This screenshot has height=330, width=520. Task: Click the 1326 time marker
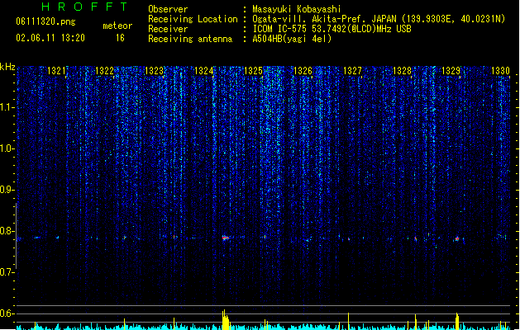(303, 71)
